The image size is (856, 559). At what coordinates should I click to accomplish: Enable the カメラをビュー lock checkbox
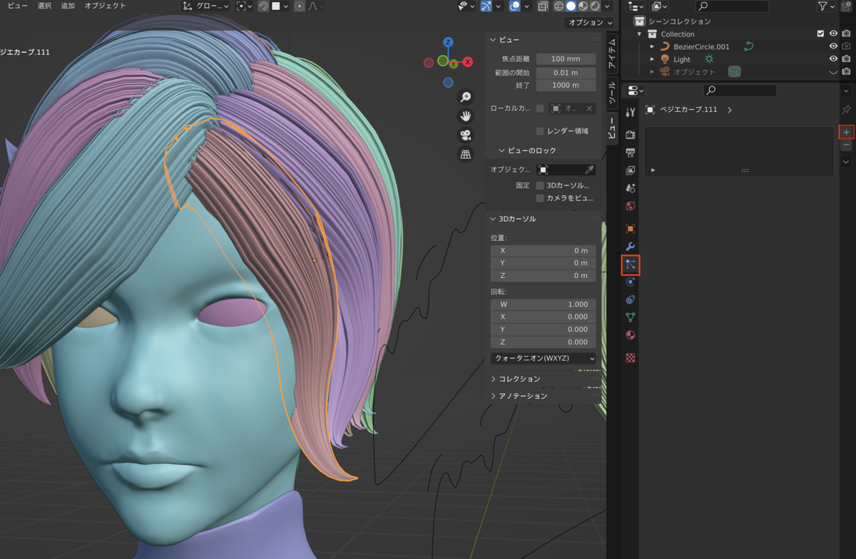540,198
